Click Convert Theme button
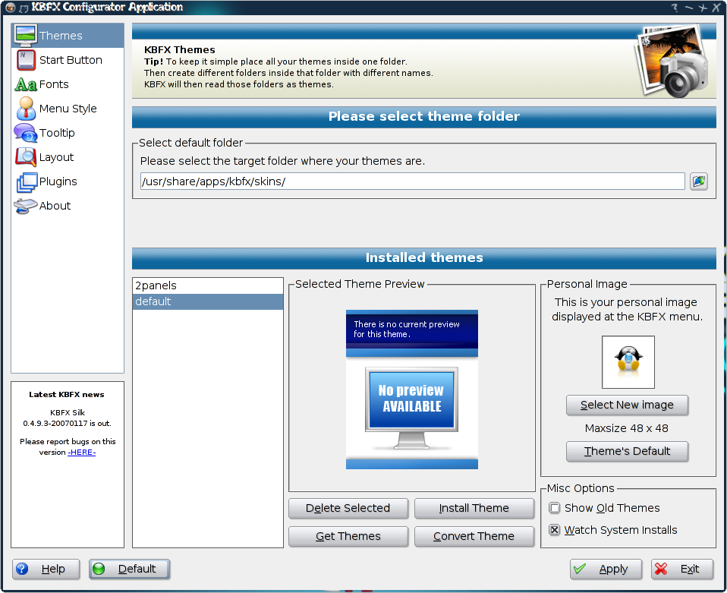The width and height of the screenshot is (727, 593). click(x=474, y=536)
